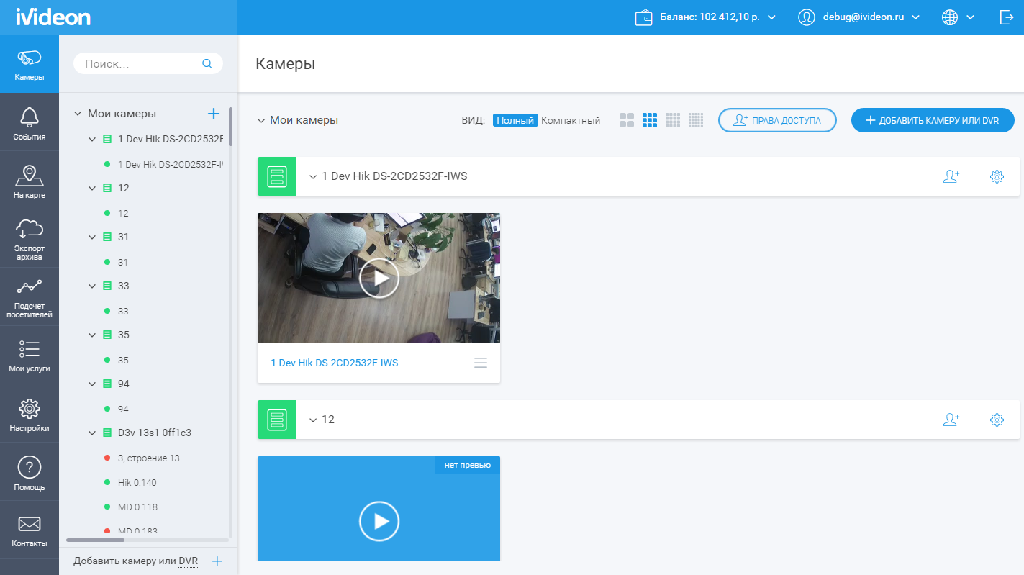Open the Настройки section in sidebar

pos(30,415)
